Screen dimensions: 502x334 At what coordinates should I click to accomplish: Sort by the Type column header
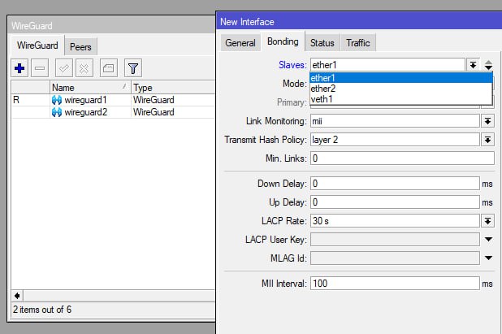pos(173,88)
